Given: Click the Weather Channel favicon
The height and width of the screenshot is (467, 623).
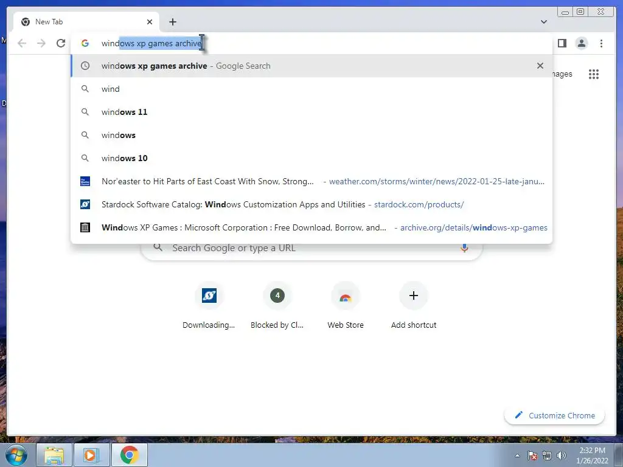Looking at the screenshot, I should pos(85,181).
